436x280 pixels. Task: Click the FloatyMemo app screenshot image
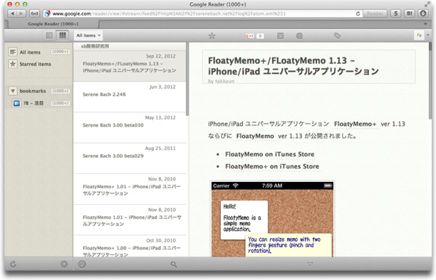click(272, 219)
